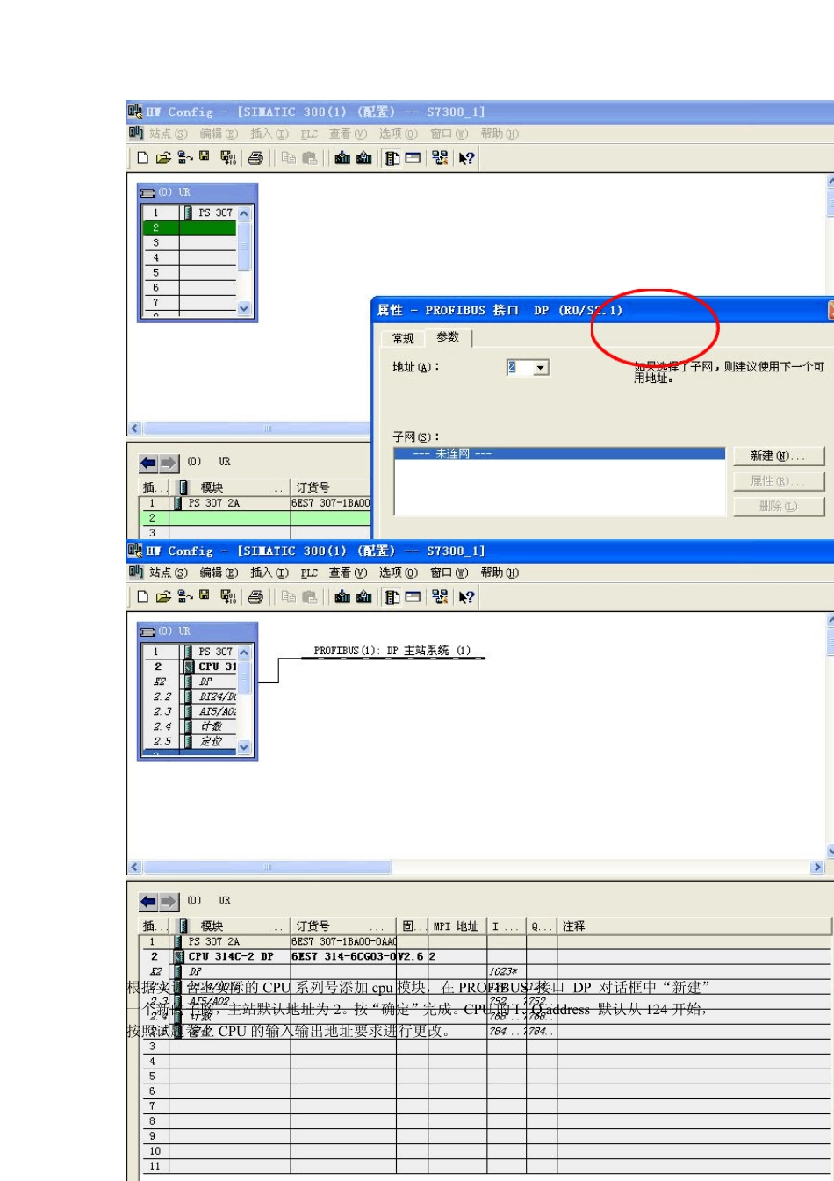This screenshot has height=1181, width=834.
Task: Click down arrow of lower rack scrollbar
Action: click(x=244, y=747)
